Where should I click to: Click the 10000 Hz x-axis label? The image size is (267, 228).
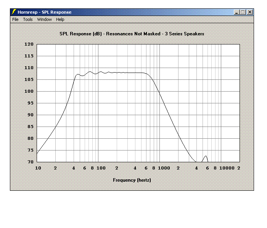pyautogui.click(x=227, y=168)
